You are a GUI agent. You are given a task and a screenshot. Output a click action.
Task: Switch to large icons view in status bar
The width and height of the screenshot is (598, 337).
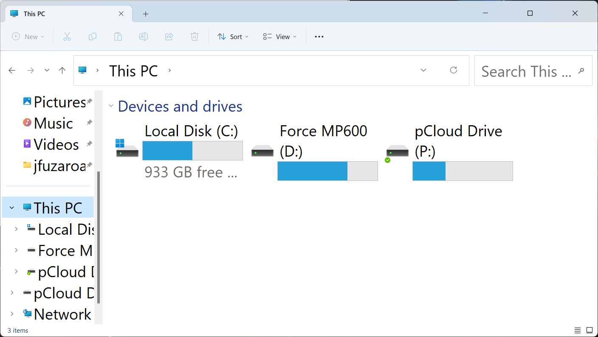click(590, 330)
